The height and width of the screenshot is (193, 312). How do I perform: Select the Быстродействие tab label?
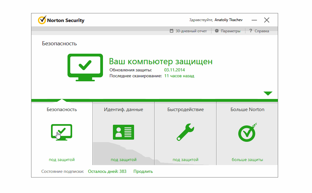tap(185, 110)
